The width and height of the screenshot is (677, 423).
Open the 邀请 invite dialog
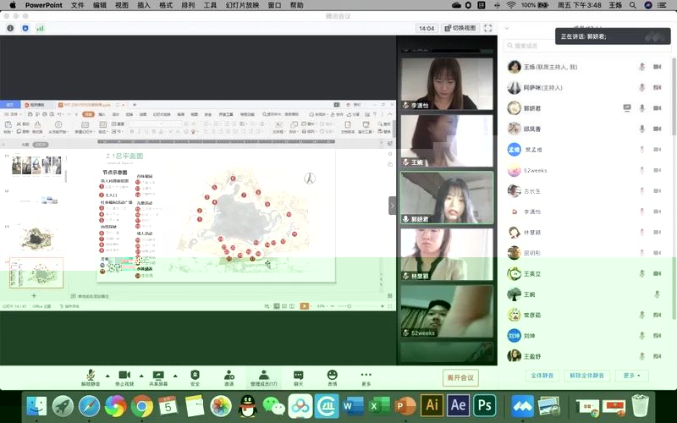[x=229, y=377]
